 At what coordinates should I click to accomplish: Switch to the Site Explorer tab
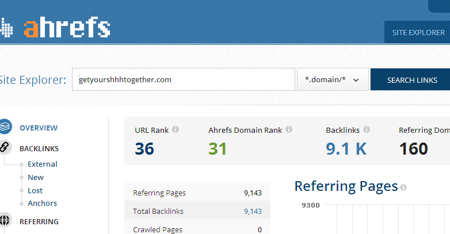pos(418,32)
